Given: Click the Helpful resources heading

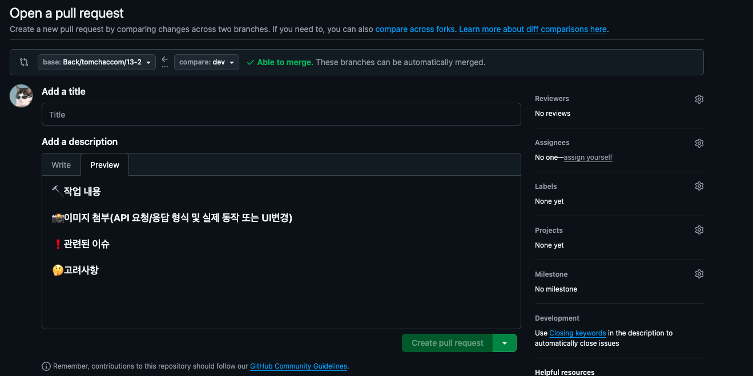Looking at the screenshot, I should pos(565,372).
